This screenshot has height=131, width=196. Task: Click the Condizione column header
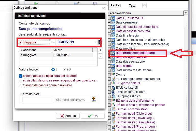[36, 50]
